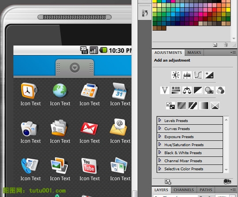Add a Color Balance adjustment
Viewport: 238px width, 197px height.
click(187, 90)
